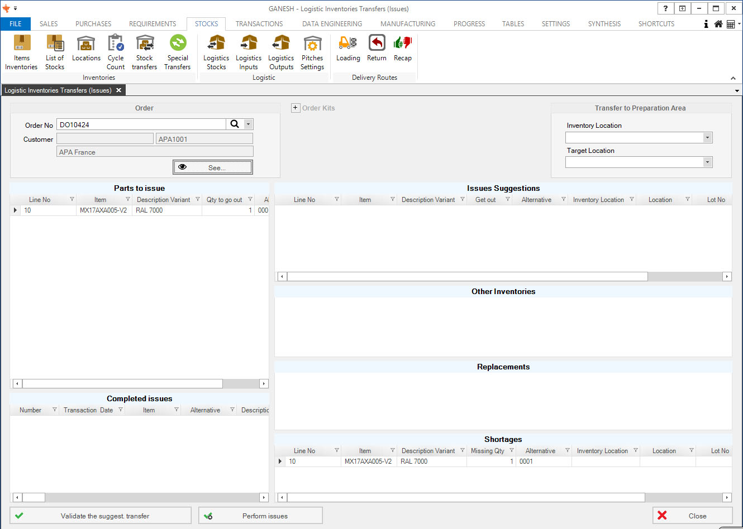Open the PURCHASES ribbon tab
This screenshot has width=743, height=529.
click(x=93, y=24)
